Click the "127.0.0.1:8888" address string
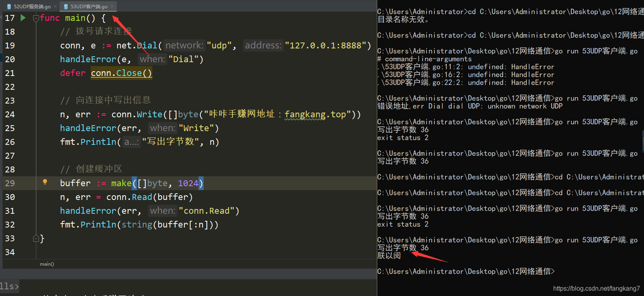 pos(326,45)
